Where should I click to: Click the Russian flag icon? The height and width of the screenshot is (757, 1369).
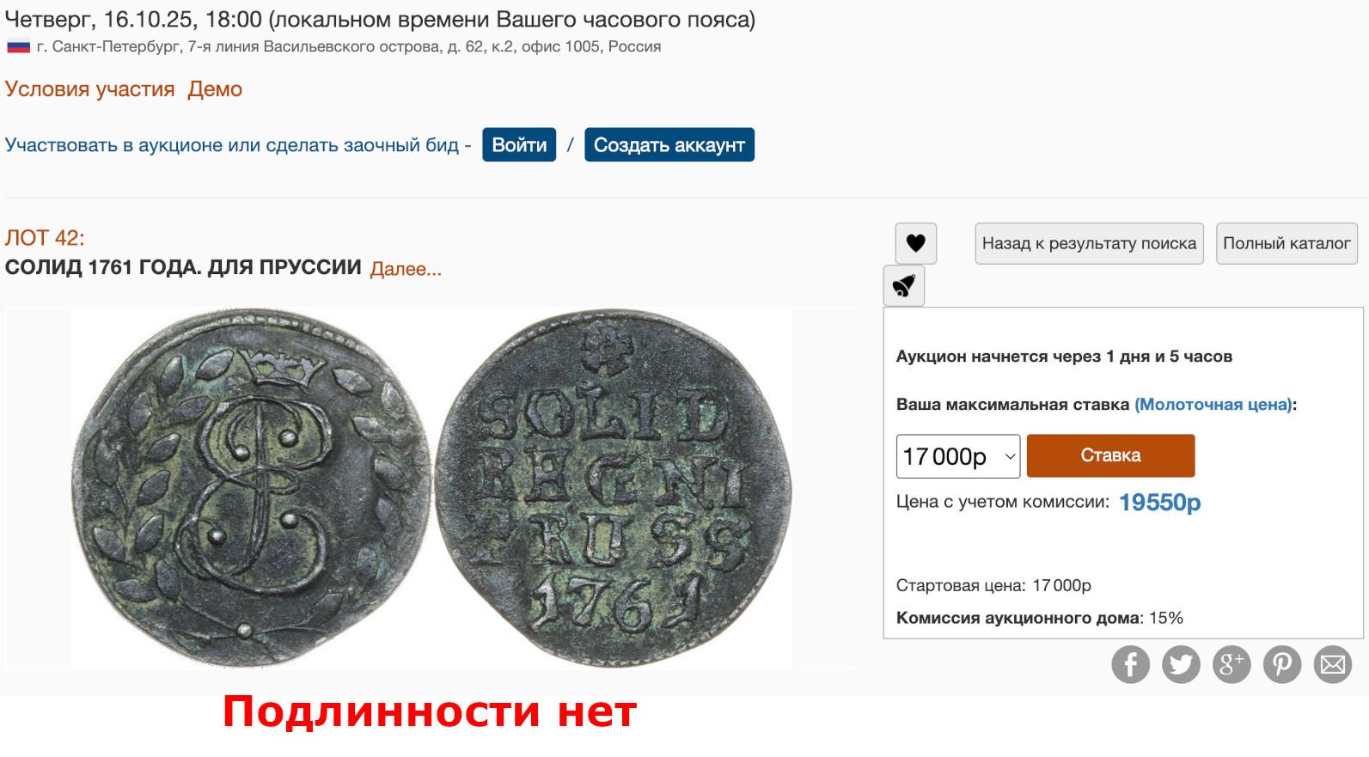click(18, 46)
